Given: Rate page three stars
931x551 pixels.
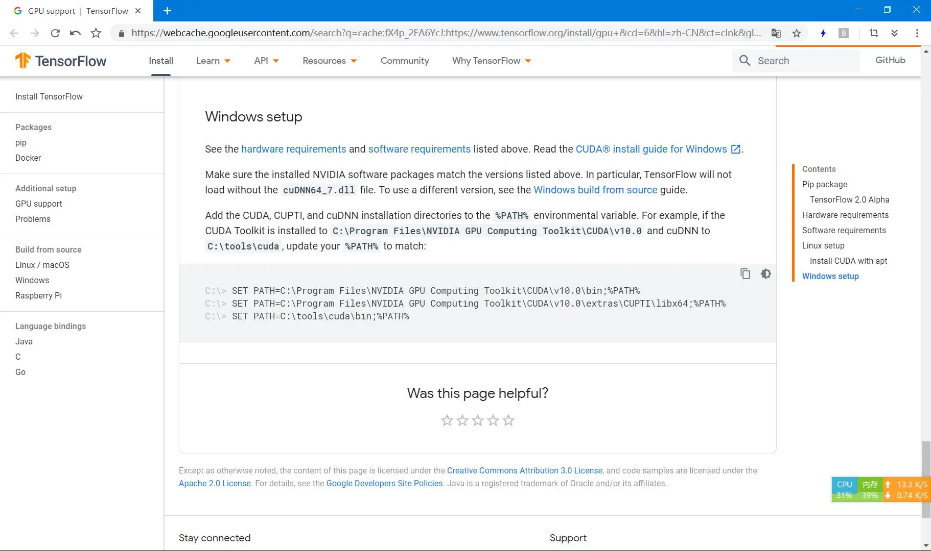Looking at the screenshot, I should click(x=477, y=420).
